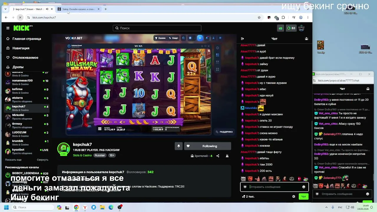Open Chrome three-dot menu
The width and height of the screenshot is (377, 212).
click(x=308, y=17)
